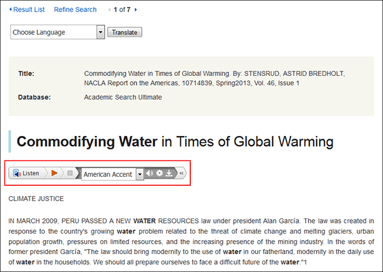383x272 pixels.
Task: Open text-to-speech settings gear
Action: click(160, 173)
